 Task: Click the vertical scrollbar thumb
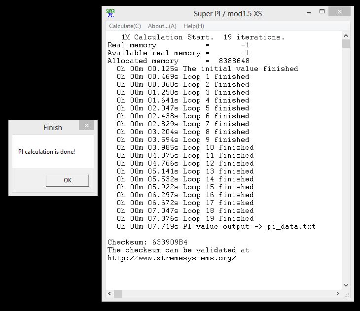(x=346, y=44)
